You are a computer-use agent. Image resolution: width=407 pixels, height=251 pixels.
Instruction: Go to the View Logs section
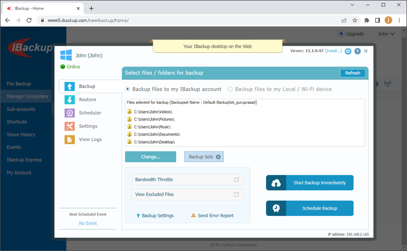[90, 140]
